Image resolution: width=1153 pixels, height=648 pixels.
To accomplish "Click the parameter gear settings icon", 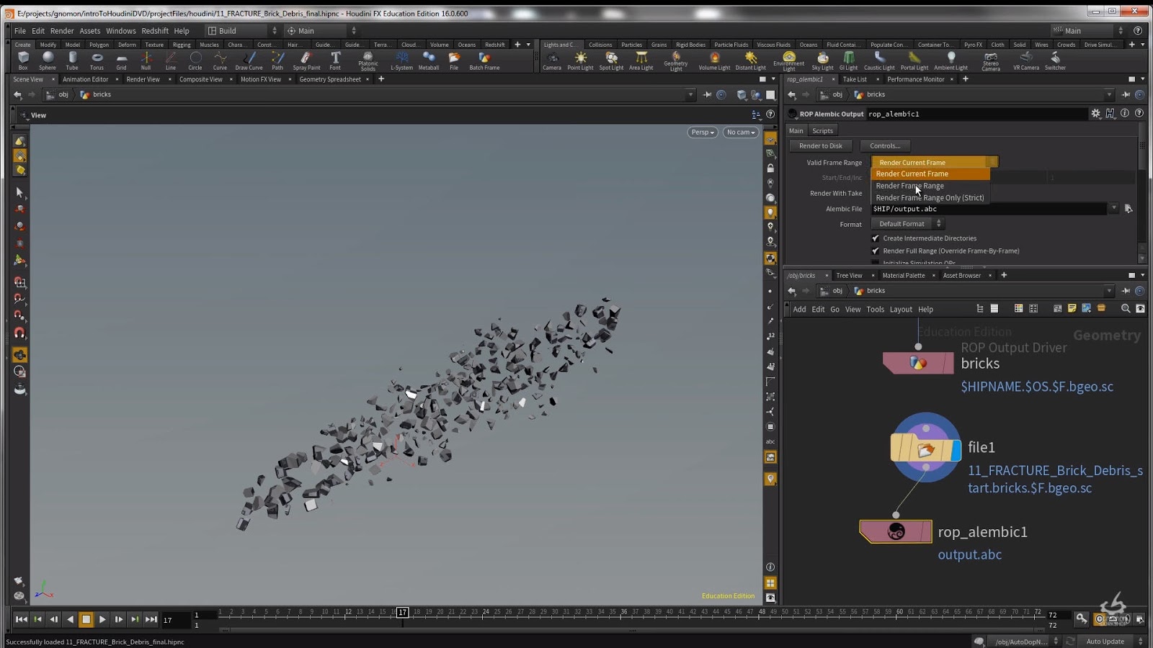I will [1096, 114].
